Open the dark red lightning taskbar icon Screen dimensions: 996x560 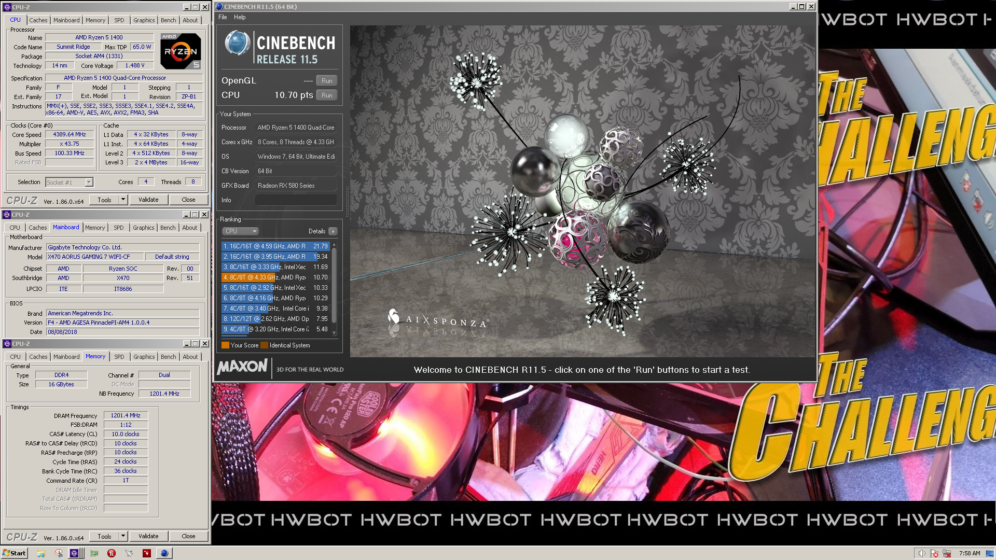pos(147,553)
